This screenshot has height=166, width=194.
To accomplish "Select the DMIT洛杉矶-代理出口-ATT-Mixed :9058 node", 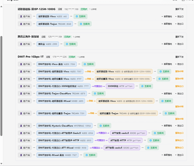I will point(62,148).
